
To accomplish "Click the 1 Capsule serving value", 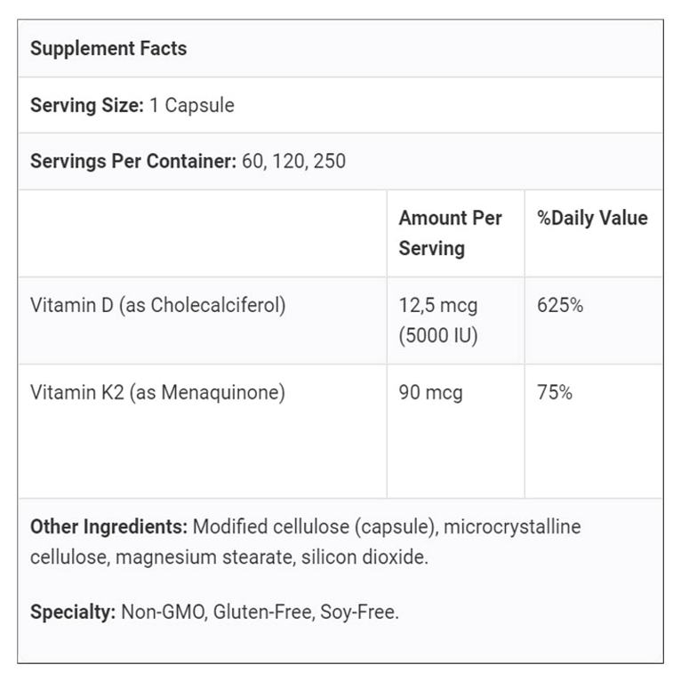I will [x=191, y=105].
